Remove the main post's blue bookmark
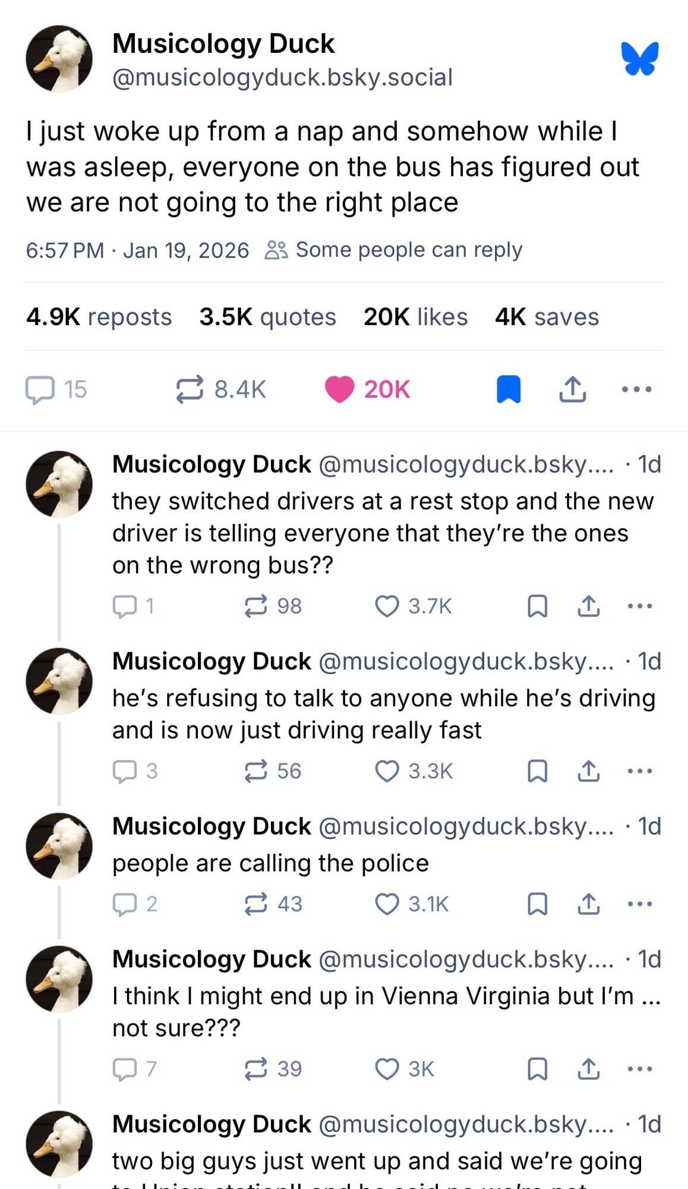 (509, 390)
